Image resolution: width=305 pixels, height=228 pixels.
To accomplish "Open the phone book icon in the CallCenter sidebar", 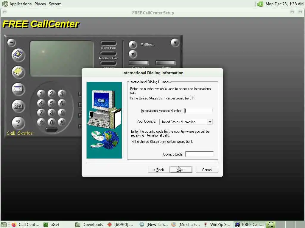I will click(18, 55).
